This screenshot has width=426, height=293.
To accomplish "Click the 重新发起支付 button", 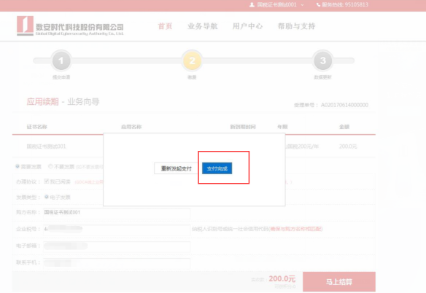I will pyautogui.click(x=176, y=168).
